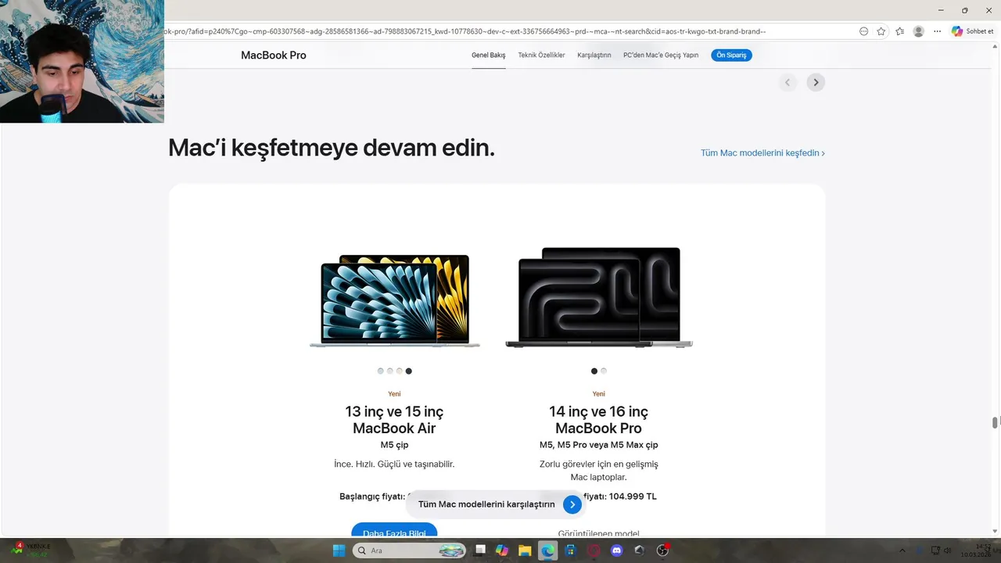
Task: Open Unity icon on the taskbar
Action: (640, 550)
